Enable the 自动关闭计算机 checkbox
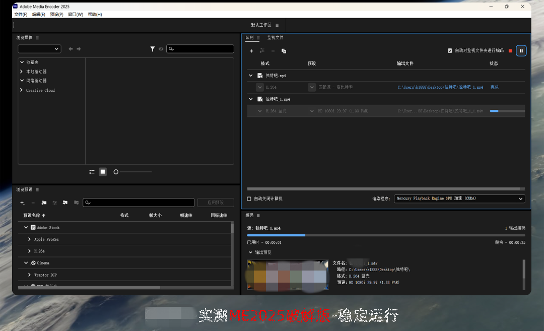 click(249, 199)
